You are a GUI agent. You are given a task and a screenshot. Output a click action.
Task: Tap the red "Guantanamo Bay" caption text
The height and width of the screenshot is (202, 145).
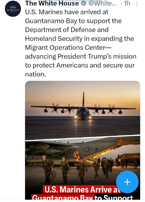63,197
